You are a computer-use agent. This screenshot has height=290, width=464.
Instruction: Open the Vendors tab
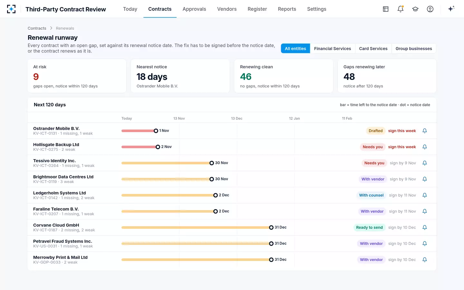click(227, 9)
